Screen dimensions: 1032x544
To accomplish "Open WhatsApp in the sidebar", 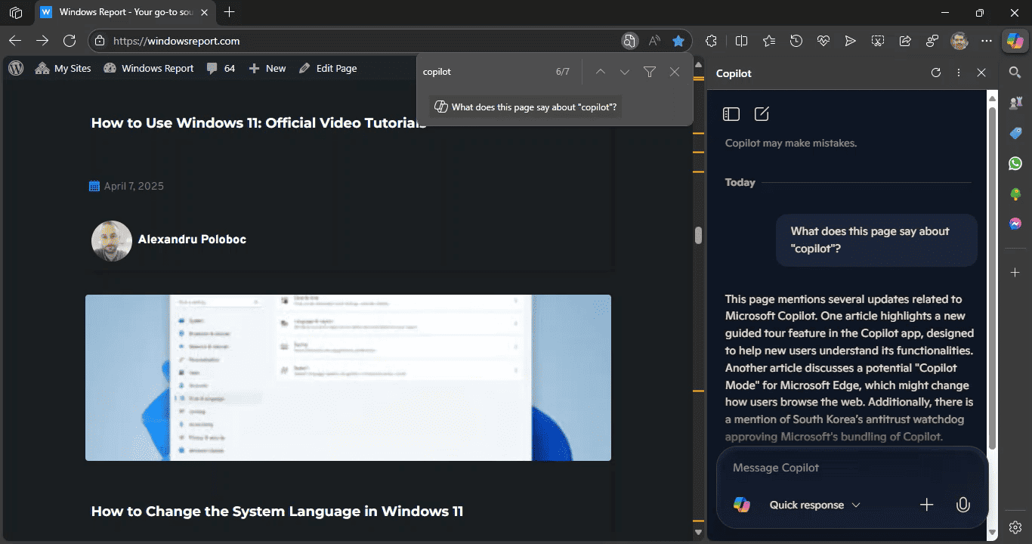I will (x=1015, y=163).
